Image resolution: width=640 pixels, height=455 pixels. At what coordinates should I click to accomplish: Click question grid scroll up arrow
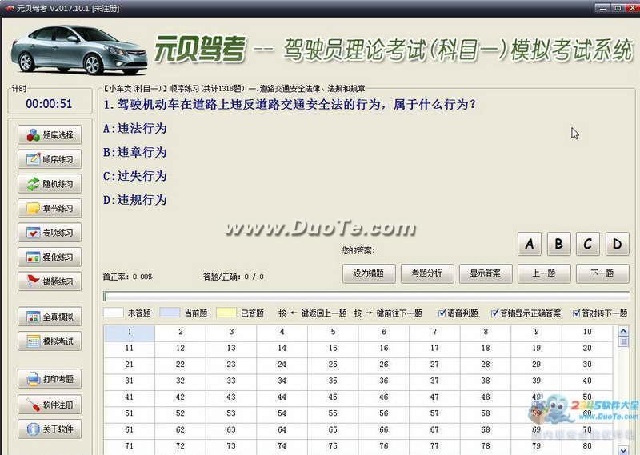click(x=624, y=331)
